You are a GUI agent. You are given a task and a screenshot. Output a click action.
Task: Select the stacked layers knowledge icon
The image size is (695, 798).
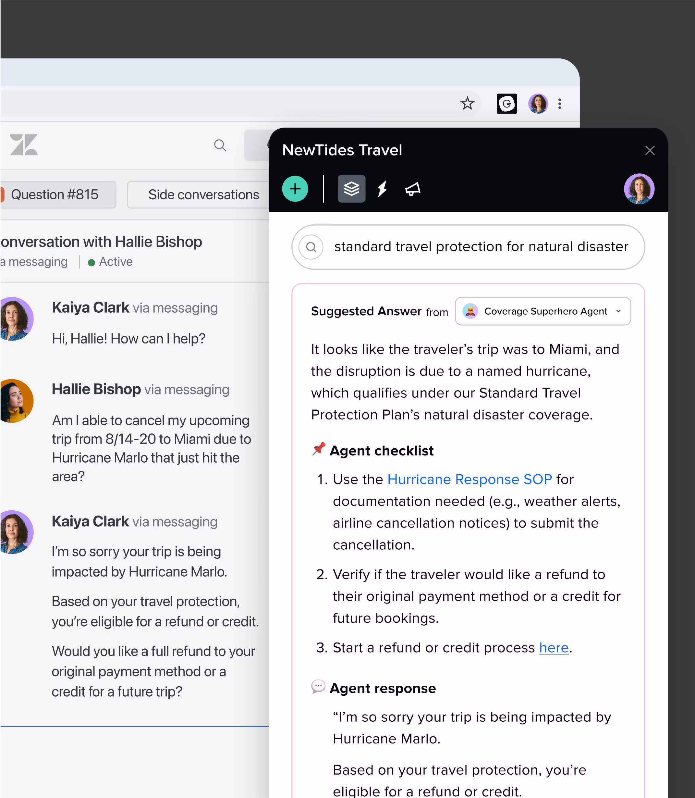(x=351, y=189)
